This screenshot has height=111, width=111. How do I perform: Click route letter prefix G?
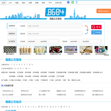click(x=15, y=68)
